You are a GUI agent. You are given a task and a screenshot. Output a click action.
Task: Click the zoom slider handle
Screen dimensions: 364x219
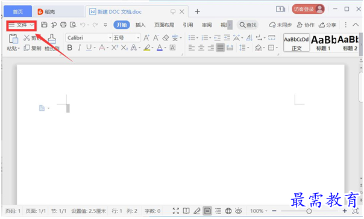pos(309,211)
